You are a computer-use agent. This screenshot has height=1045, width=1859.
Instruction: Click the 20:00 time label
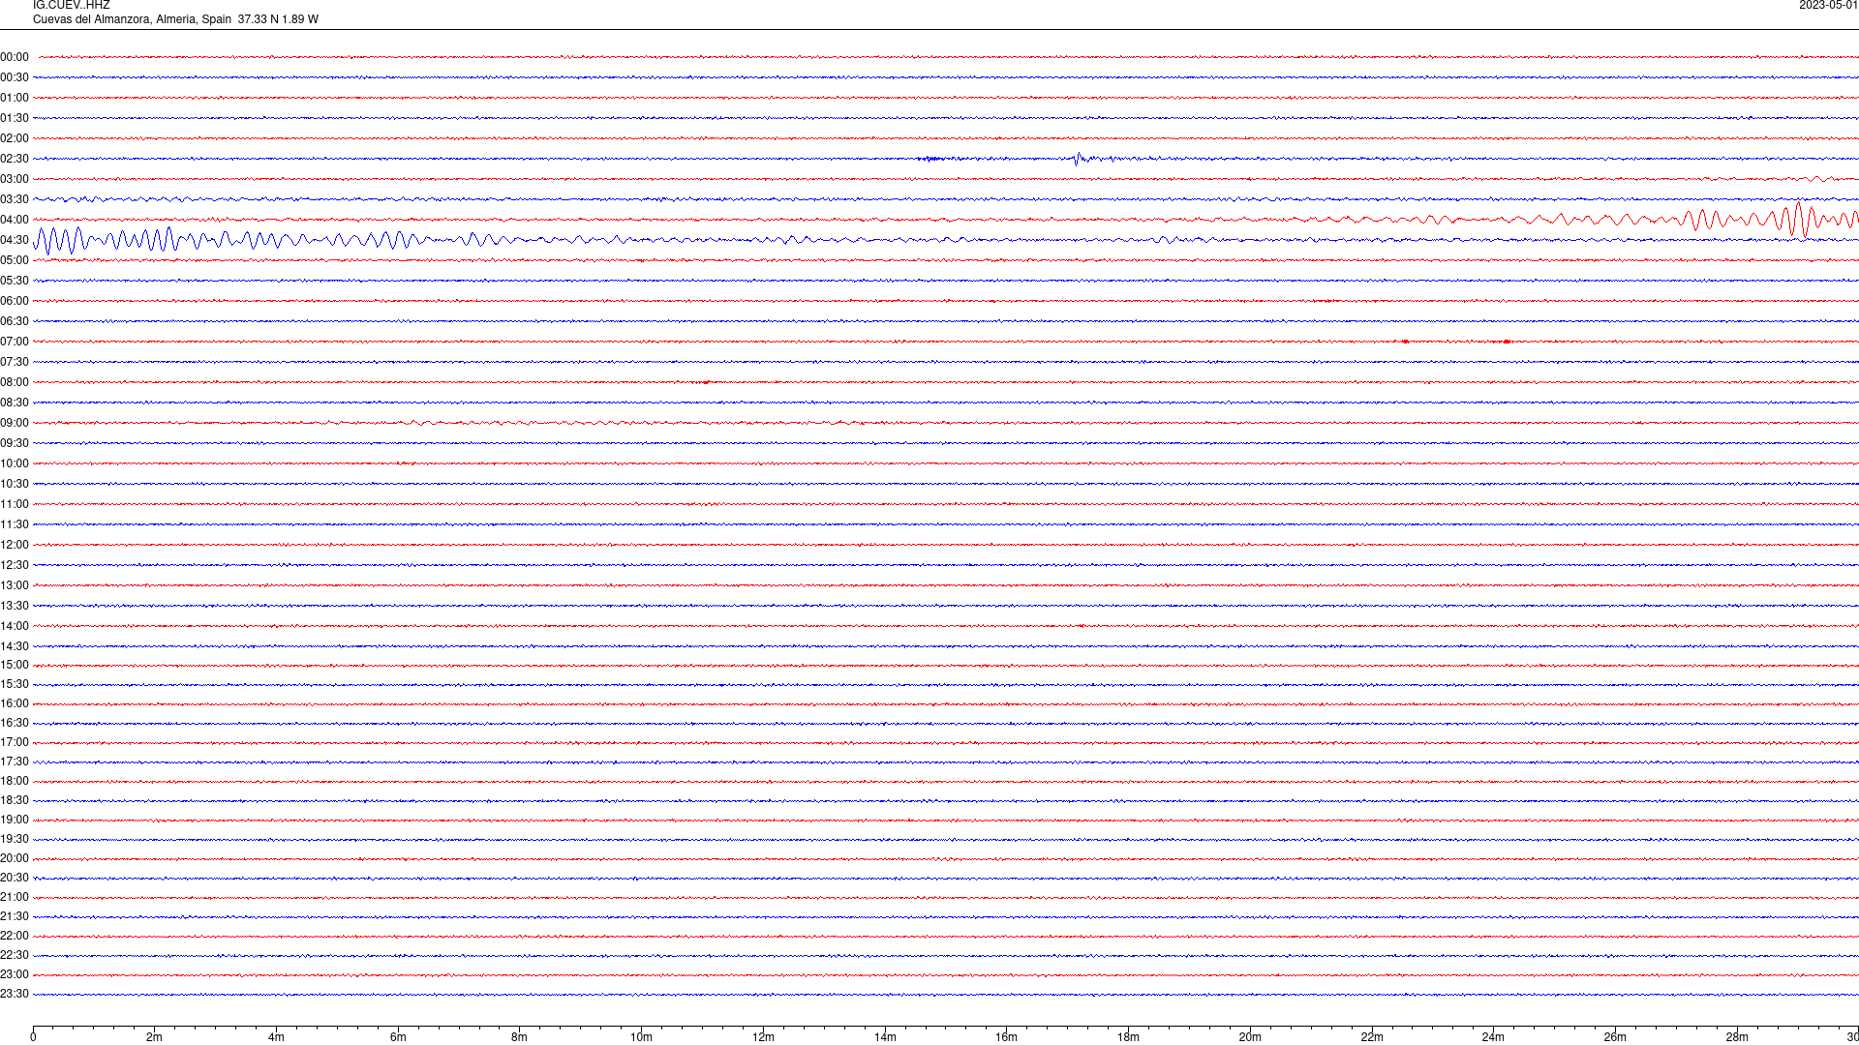coord(15,858)
